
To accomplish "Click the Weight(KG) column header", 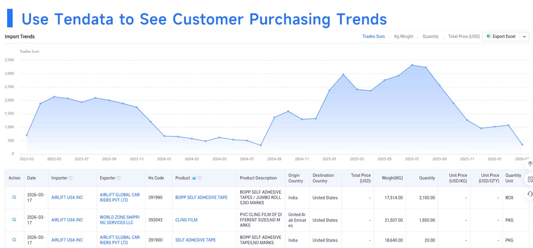I will [x=392, y=178].
